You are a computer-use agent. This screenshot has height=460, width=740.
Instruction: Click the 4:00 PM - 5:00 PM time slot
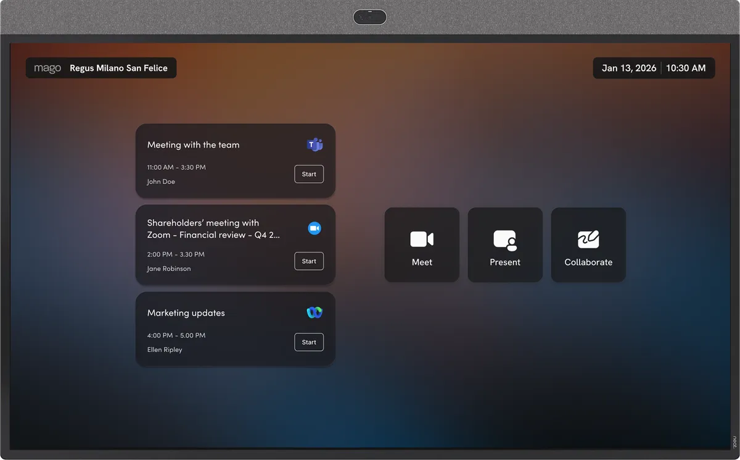click(x=176, y=335)
